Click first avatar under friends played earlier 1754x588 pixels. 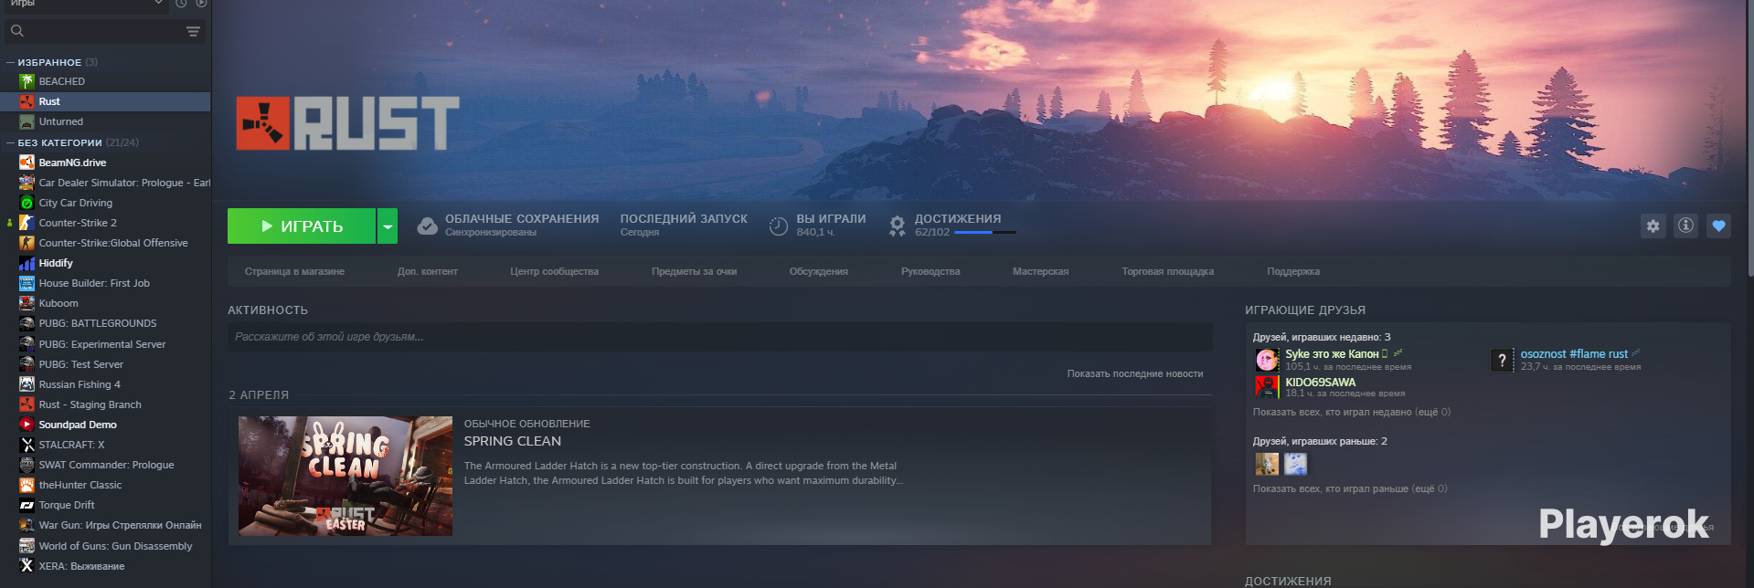tap(1267, 464)
